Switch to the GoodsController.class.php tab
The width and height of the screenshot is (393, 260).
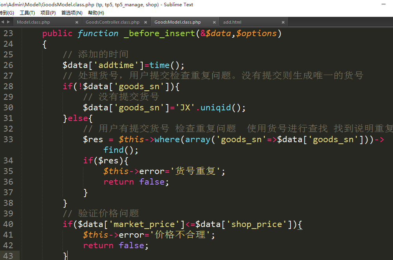coord(112,22)
